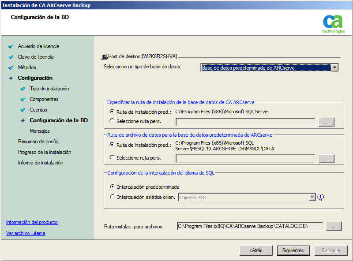Browse for custom data file path

327,159
